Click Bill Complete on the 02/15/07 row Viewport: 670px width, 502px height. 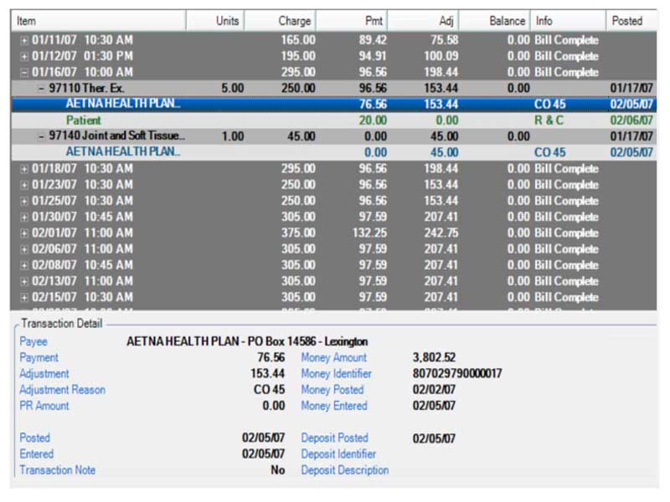(x=566, y=298)
